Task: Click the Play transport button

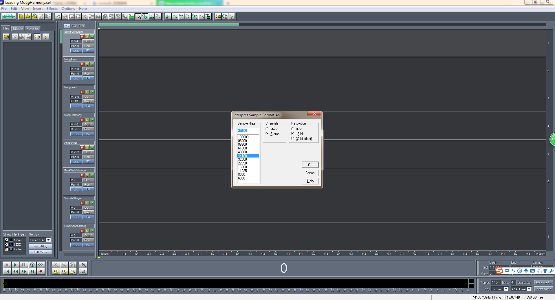Action: pyautogui.click(x=15, y=264)
